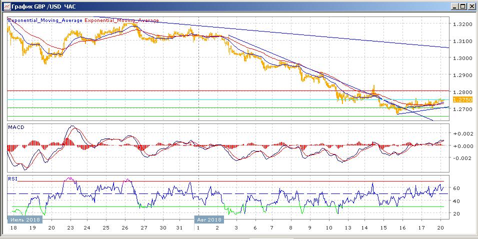Image resolution: width=478 pixels, height=239 pixels.
Task: Select the red Exponential_Moving_Average label
Action: point(122,20)
